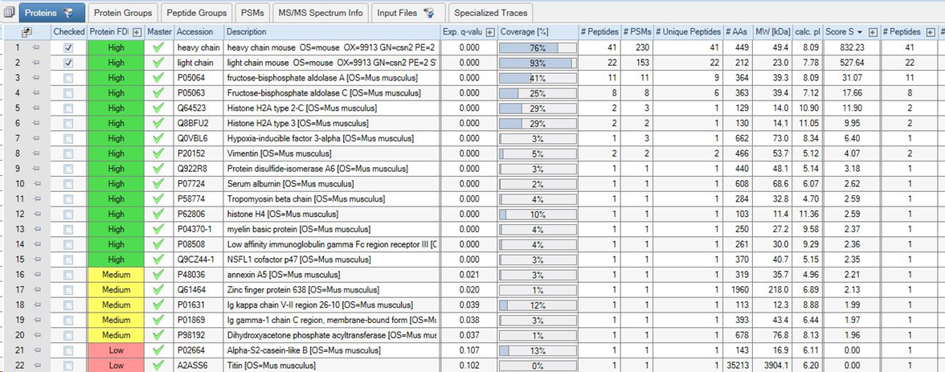Click the 41% coverage bar for P05064
Viewport: 945px width, 372px height.
point(538,77)
